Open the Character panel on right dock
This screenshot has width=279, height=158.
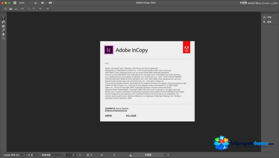tap(267, 17)
